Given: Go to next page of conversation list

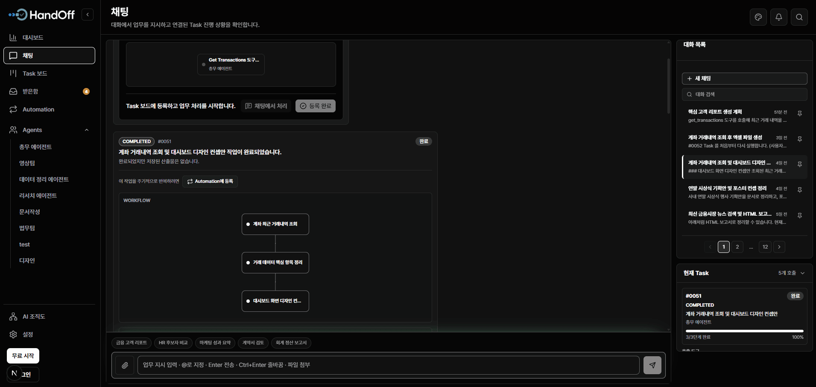Looking at the screenshot, I should click(x=779, y=247).
